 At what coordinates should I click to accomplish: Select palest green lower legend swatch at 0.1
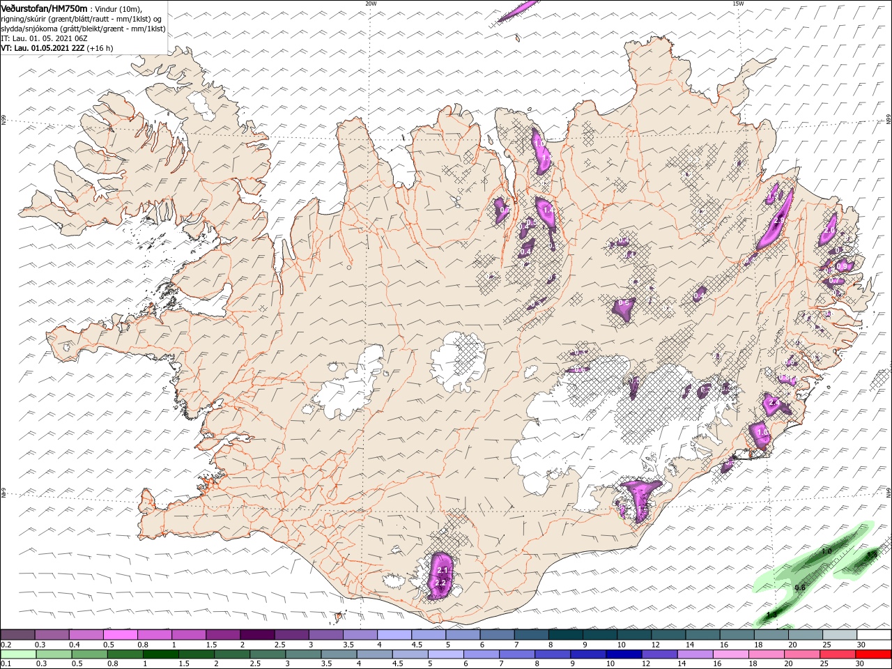[18, 654]
